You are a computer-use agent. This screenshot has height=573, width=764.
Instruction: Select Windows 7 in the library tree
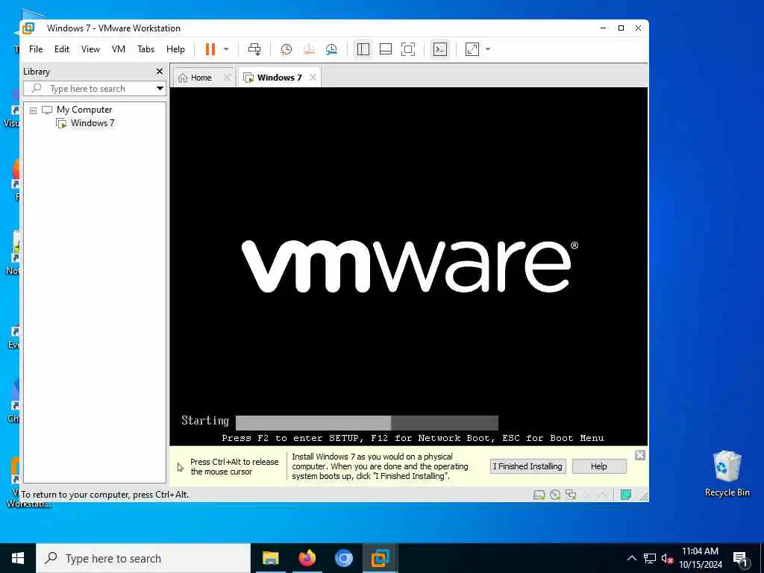point(92,123)
